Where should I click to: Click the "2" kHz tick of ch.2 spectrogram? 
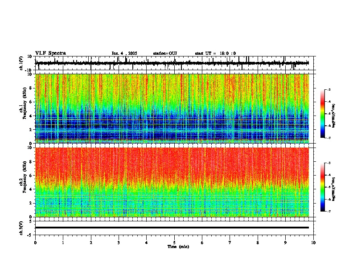pyautogui.click(x=31, y=203)
